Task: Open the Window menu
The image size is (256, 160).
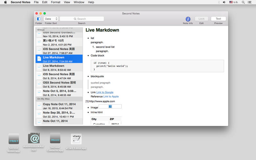Action: (x=79, y=2)
